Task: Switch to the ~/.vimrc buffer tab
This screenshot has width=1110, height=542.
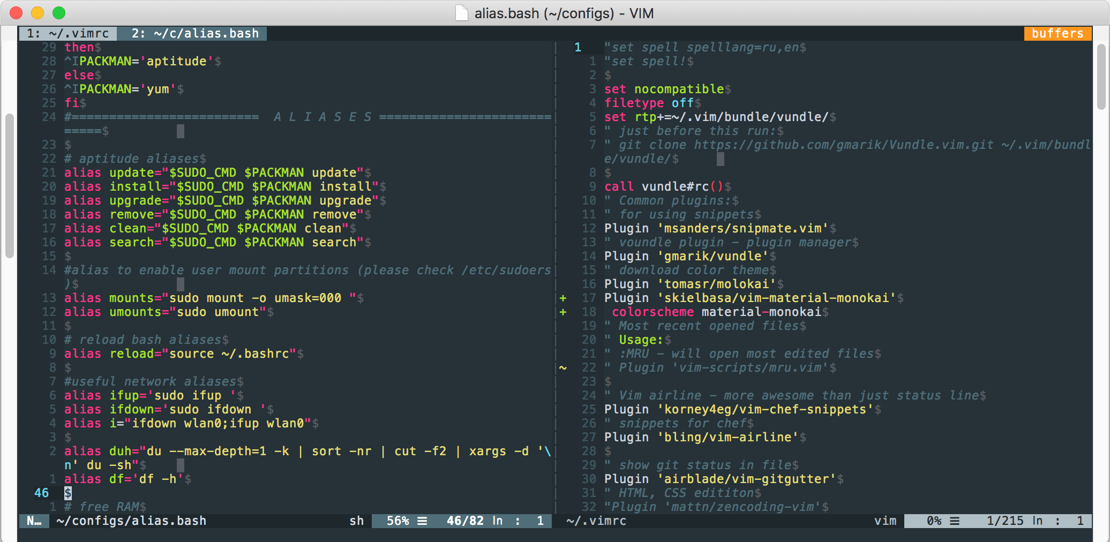Action: [67, 33]
